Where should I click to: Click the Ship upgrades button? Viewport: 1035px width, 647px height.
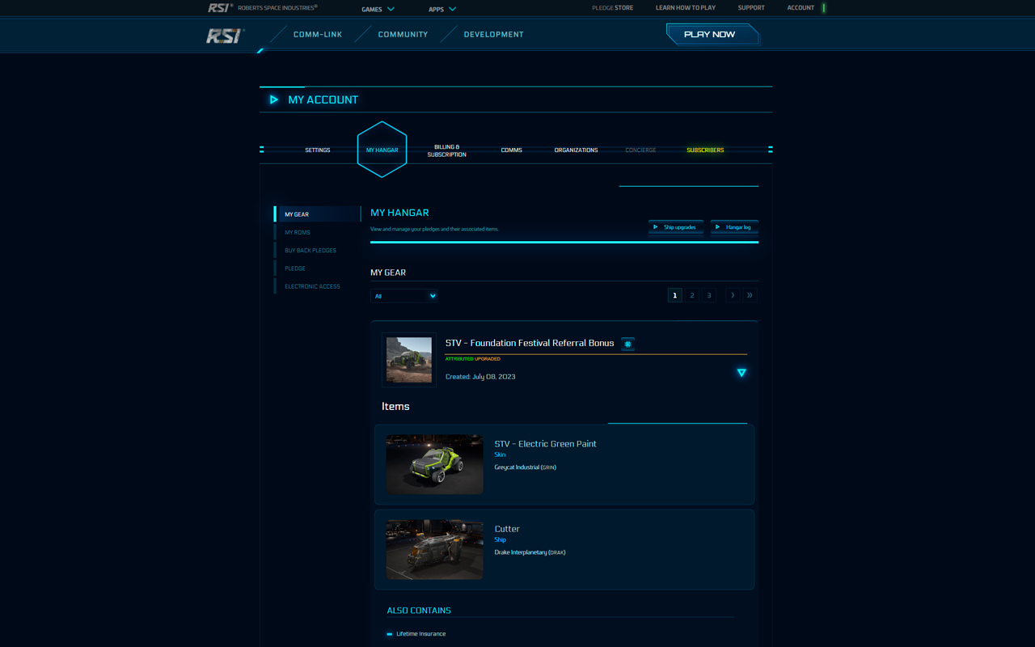(x=676, y=227)
